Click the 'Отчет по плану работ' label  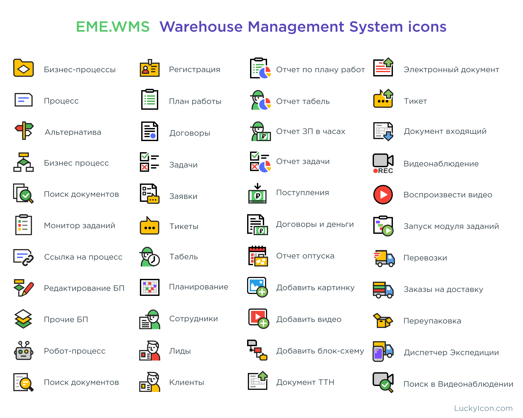coord(320,70)
